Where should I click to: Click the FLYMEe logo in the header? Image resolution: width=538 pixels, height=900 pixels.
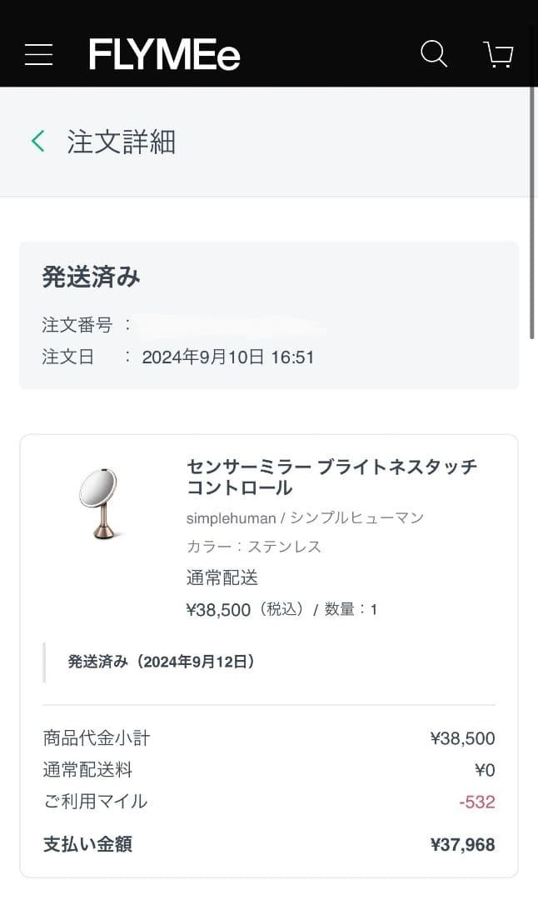[x=164, y=54]
